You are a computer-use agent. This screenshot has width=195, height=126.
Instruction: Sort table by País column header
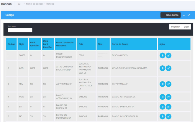tap(86, 44)
